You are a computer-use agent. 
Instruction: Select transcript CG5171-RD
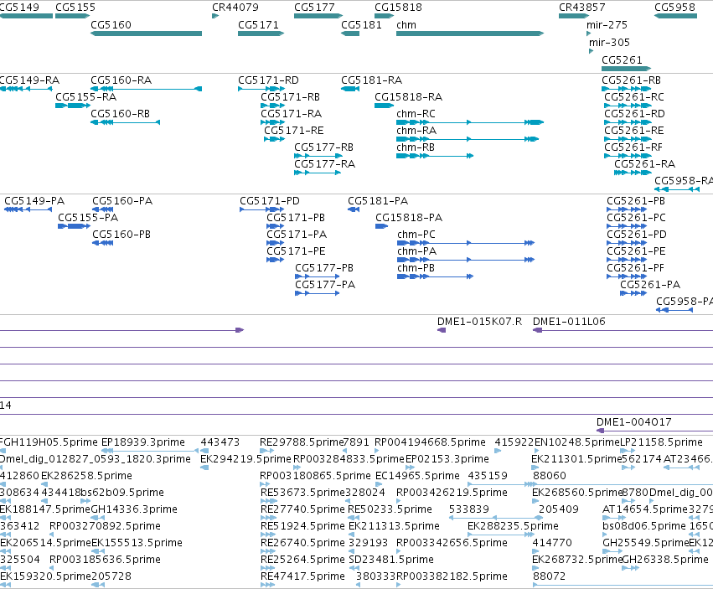pyautogui.click(x=261, y=89)
